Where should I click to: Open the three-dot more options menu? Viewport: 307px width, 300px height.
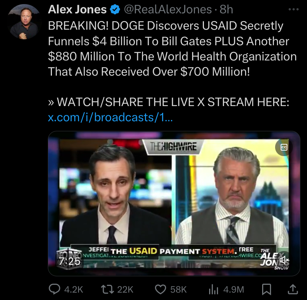294,9
